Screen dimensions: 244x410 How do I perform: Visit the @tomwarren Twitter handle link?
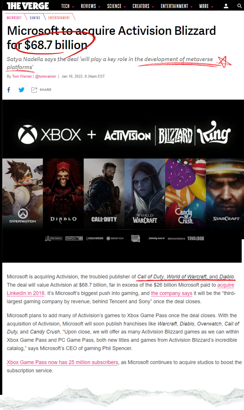click(45, 76)
